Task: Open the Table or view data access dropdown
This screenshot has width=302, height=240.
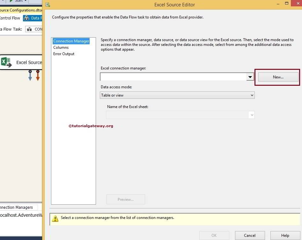Action: click(x=252, y=95)
